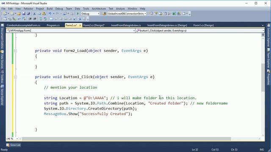Open the Toolbox side panel
Viewport: 271px width, 152px height.
click(2, 77)
